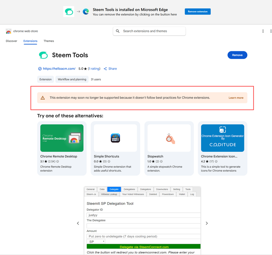Click the Delegator ID field containing justyy

pyautogui.click(x=144, y=215)
